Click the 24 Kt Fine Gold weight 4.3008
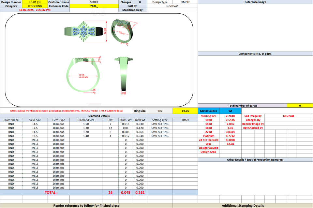313x208 pixels. tap(231, 140)
